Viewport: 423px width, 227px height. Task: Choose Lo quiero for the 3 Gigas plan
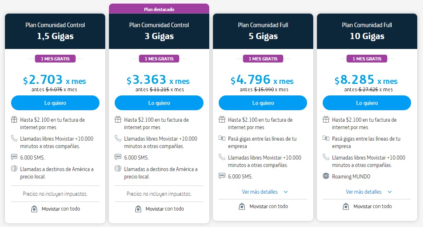tap(159, 103)
